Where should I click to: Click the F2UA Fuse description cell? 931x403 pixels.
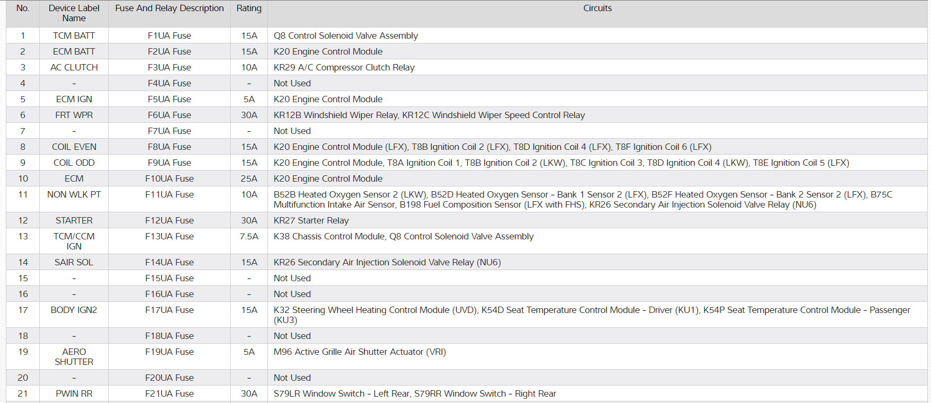[x=169, y=52]
